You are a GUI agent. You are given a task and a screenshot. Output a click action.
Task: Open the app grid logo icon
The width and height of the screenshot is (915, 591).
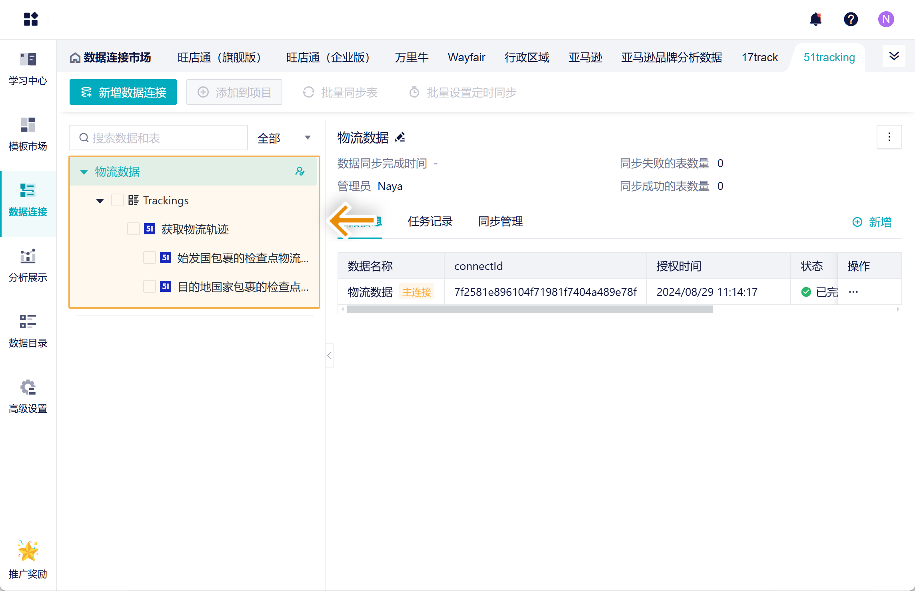point(31,19)
